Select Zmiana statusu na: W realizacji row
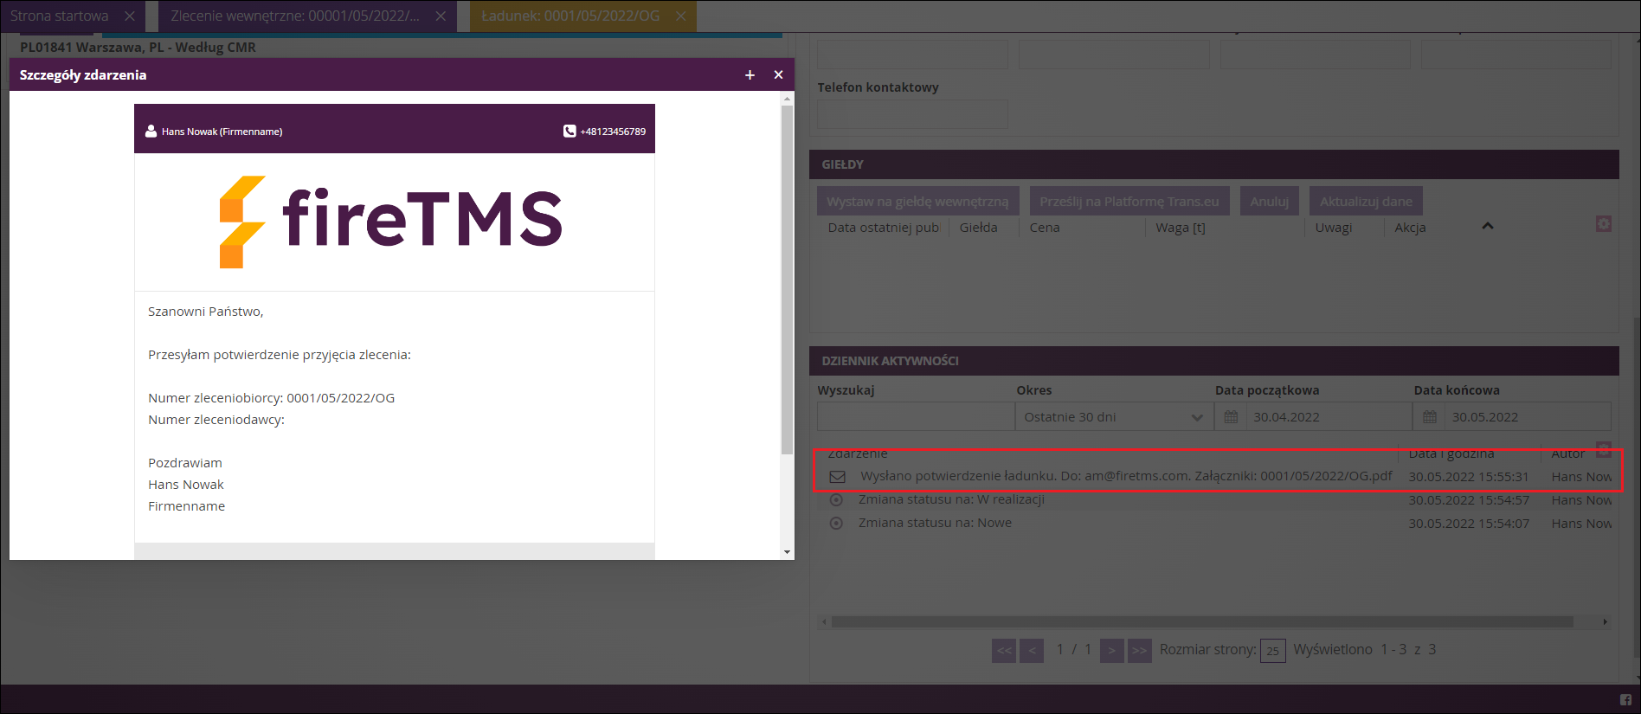Image resolution: width=1641 pixels, height=714 pixels. tap(1216, 500)
